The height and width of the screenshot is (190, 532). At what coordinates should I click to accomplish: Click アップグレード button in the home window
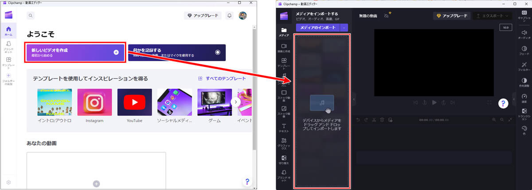[203, 16]
